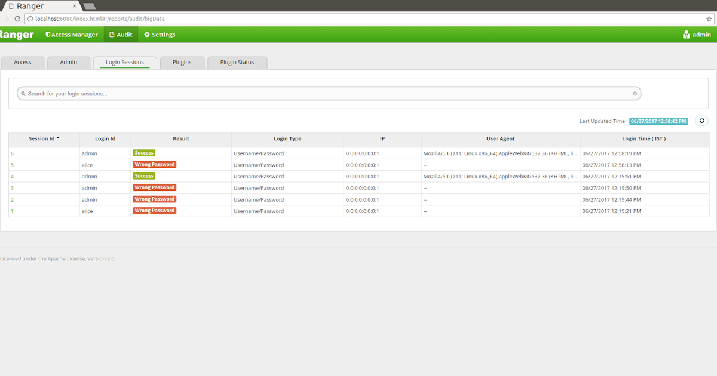This screenshot has height=376, width=717.
Task: Click the Mozilla user agent in session 6 row
Action: pyautogui.click(x=500, y=153)
